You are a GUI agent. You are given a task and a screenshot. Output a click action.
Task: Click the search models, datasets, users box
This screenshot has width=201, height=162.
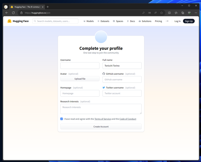point(55,21)
